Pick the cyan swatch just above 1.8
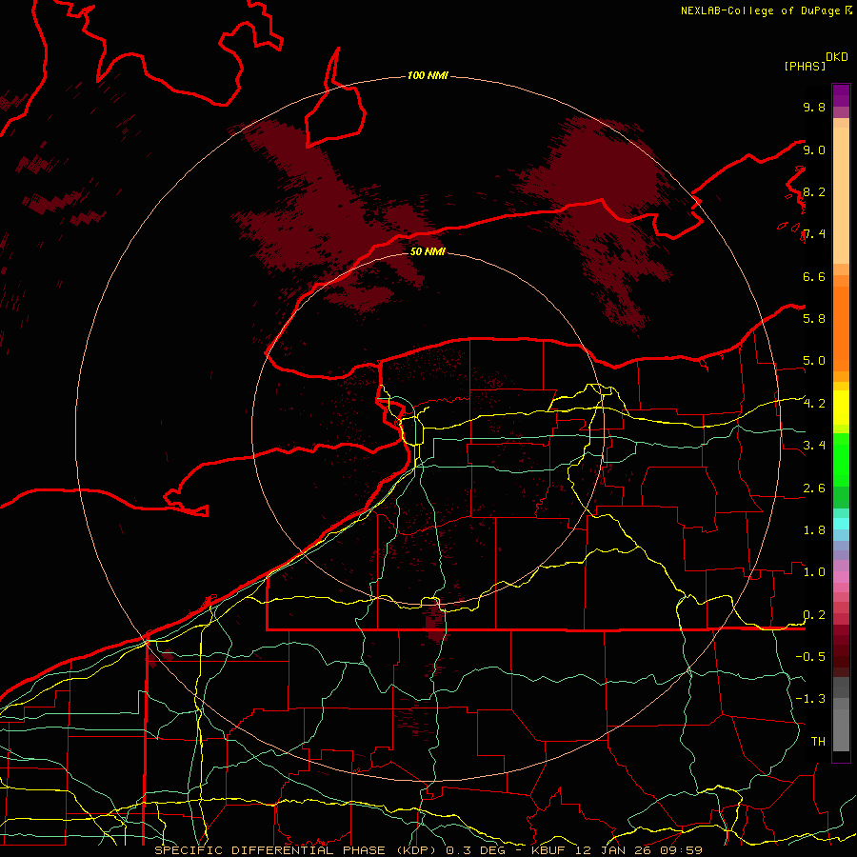The height and width of the screenshot is (857, 857). 841,524
